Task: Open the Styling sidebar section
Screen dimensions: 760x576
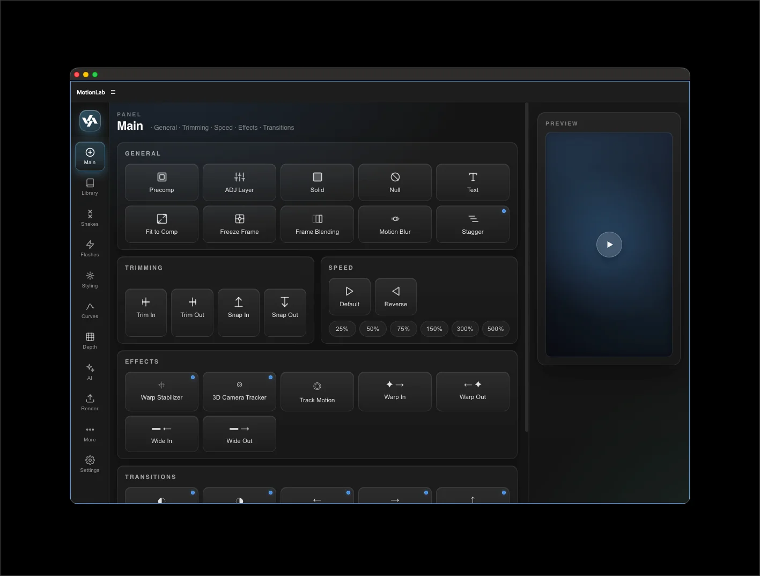Action: pos(90,279)
